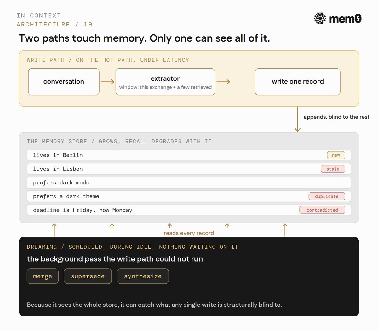Click the 'duplicate' tag badge
This screenshot has width=378, height=331.
[327, 196]
